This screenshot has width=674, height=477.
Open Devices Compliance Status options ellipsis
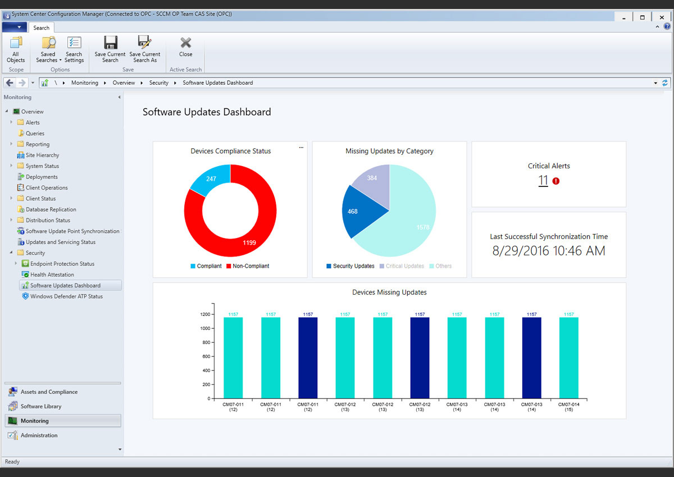tap(301, 148)
